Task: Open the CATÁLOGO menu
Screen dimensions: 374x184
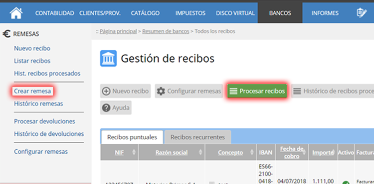Action: tap(145, 13)
